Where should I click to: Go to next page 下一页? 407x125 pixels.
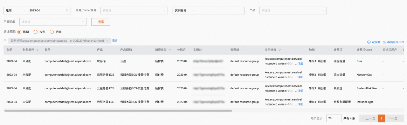[394, 118]
